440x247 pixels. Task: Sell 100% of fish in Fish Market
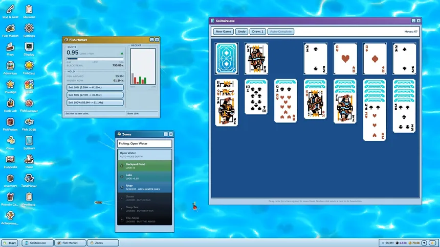pyautogui.click(x=95, y=103)
